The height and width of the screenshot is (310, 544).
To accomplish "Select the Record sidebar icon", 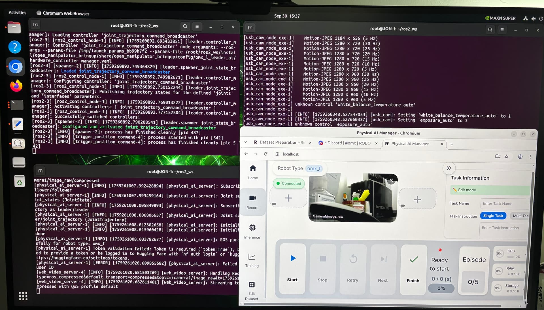I will point(252,202).
